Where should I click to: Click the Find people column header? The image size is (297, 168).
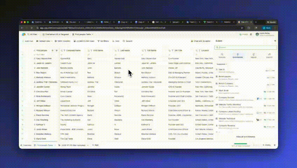pyautogui.click(x=42, y=50)
